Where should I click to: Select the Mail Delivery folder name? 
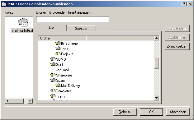click(x=70, y=86)
